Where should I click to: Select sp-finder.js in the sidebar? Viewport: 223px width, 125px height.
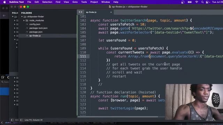pos(48,36)
